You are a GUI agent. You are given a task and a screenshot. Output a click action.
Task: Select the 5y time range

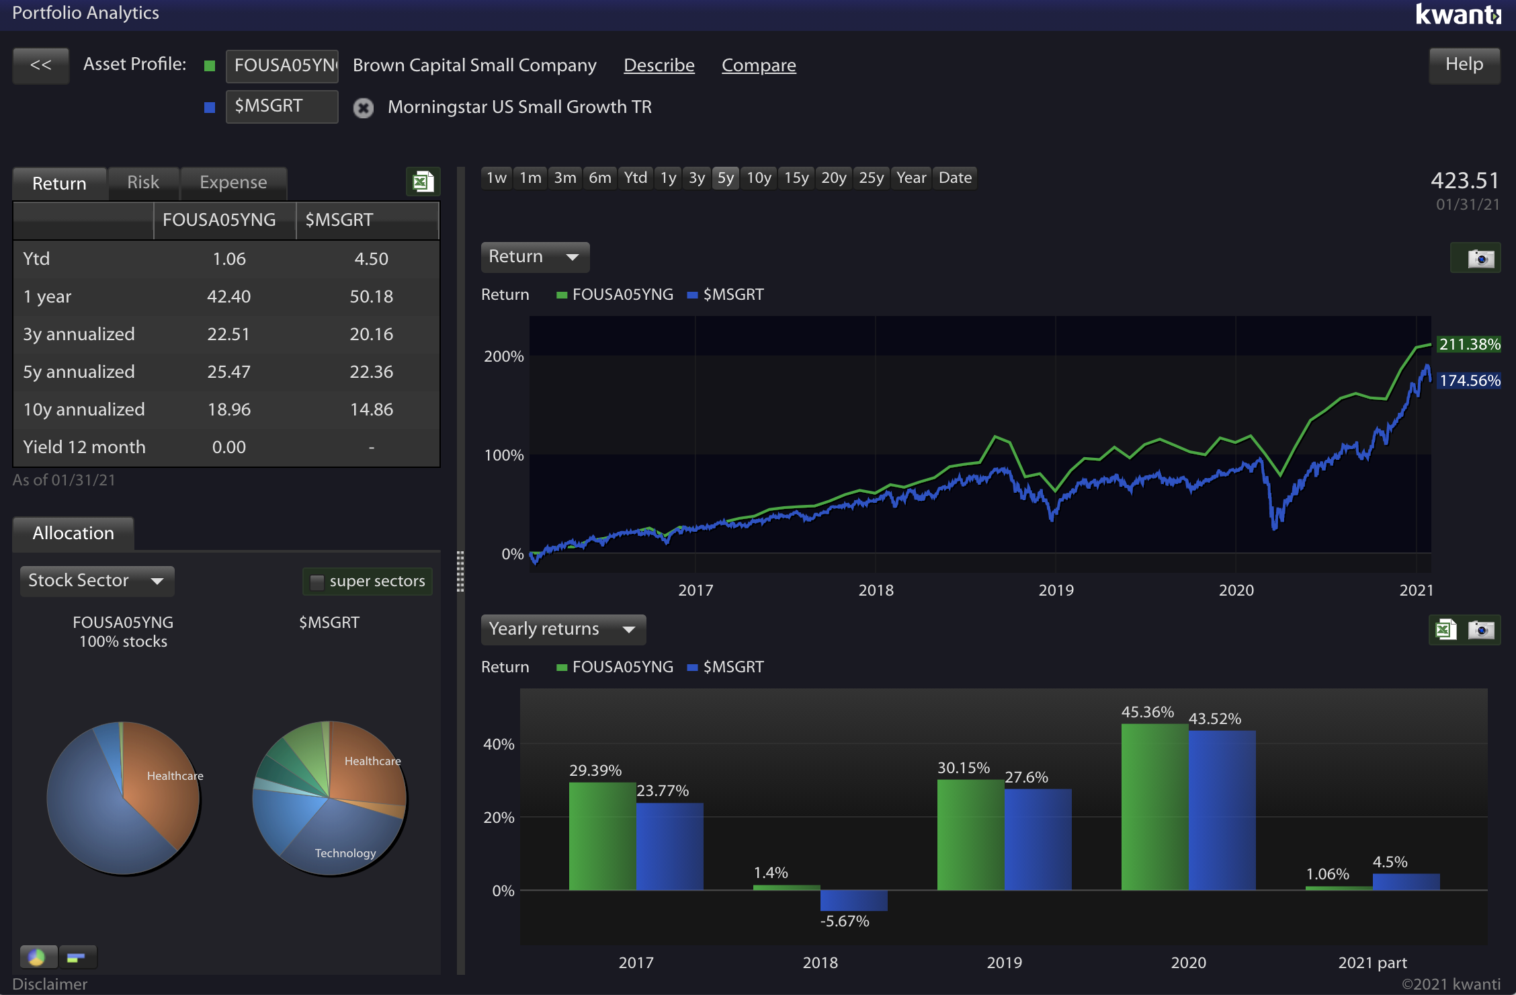(726, 178)
